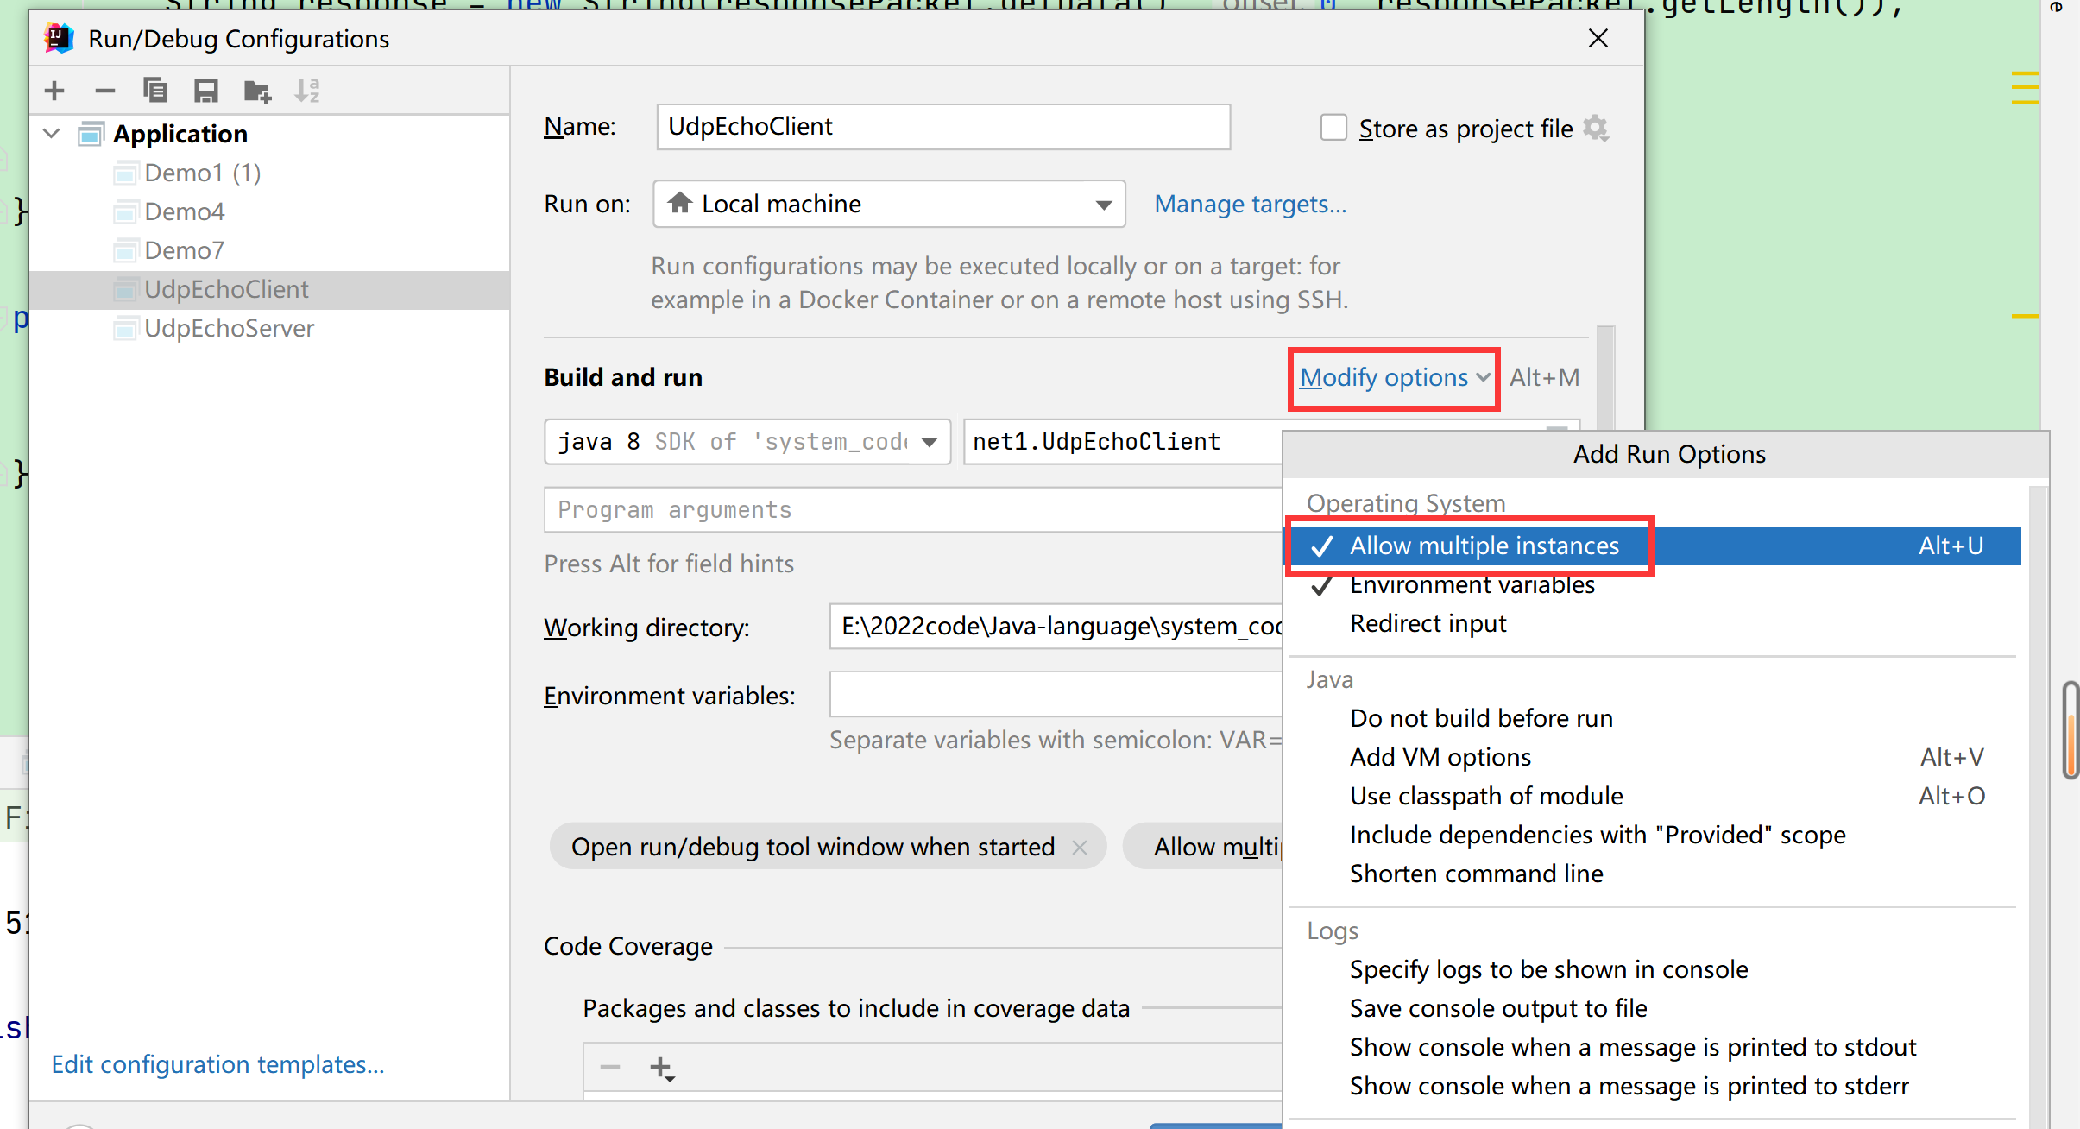Click gear icon beside Store as project file
Image resolution: width=2080 pixels, height=1129 pixels.
(1597, 129)
